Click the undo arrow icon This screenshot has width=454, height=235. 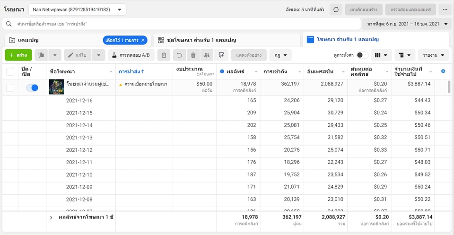point(180,55)
